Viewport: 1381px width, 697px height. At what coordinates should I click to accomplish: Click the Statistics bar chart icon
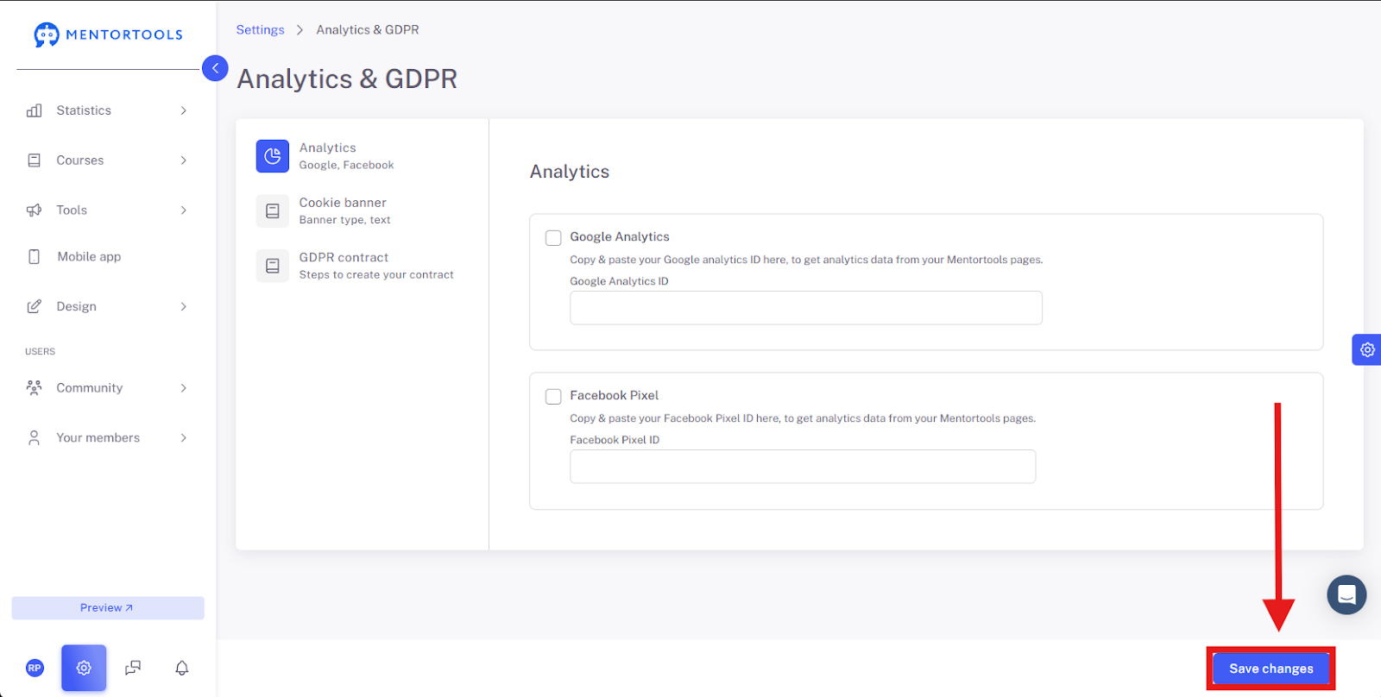35,110
